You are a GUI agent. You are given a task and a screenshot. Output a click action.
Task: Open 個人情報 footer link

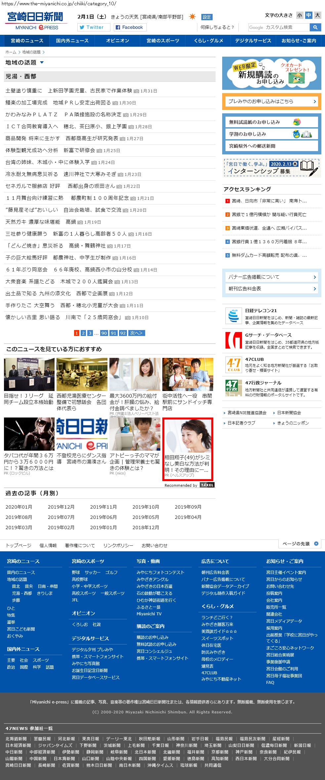coord(48,545)
